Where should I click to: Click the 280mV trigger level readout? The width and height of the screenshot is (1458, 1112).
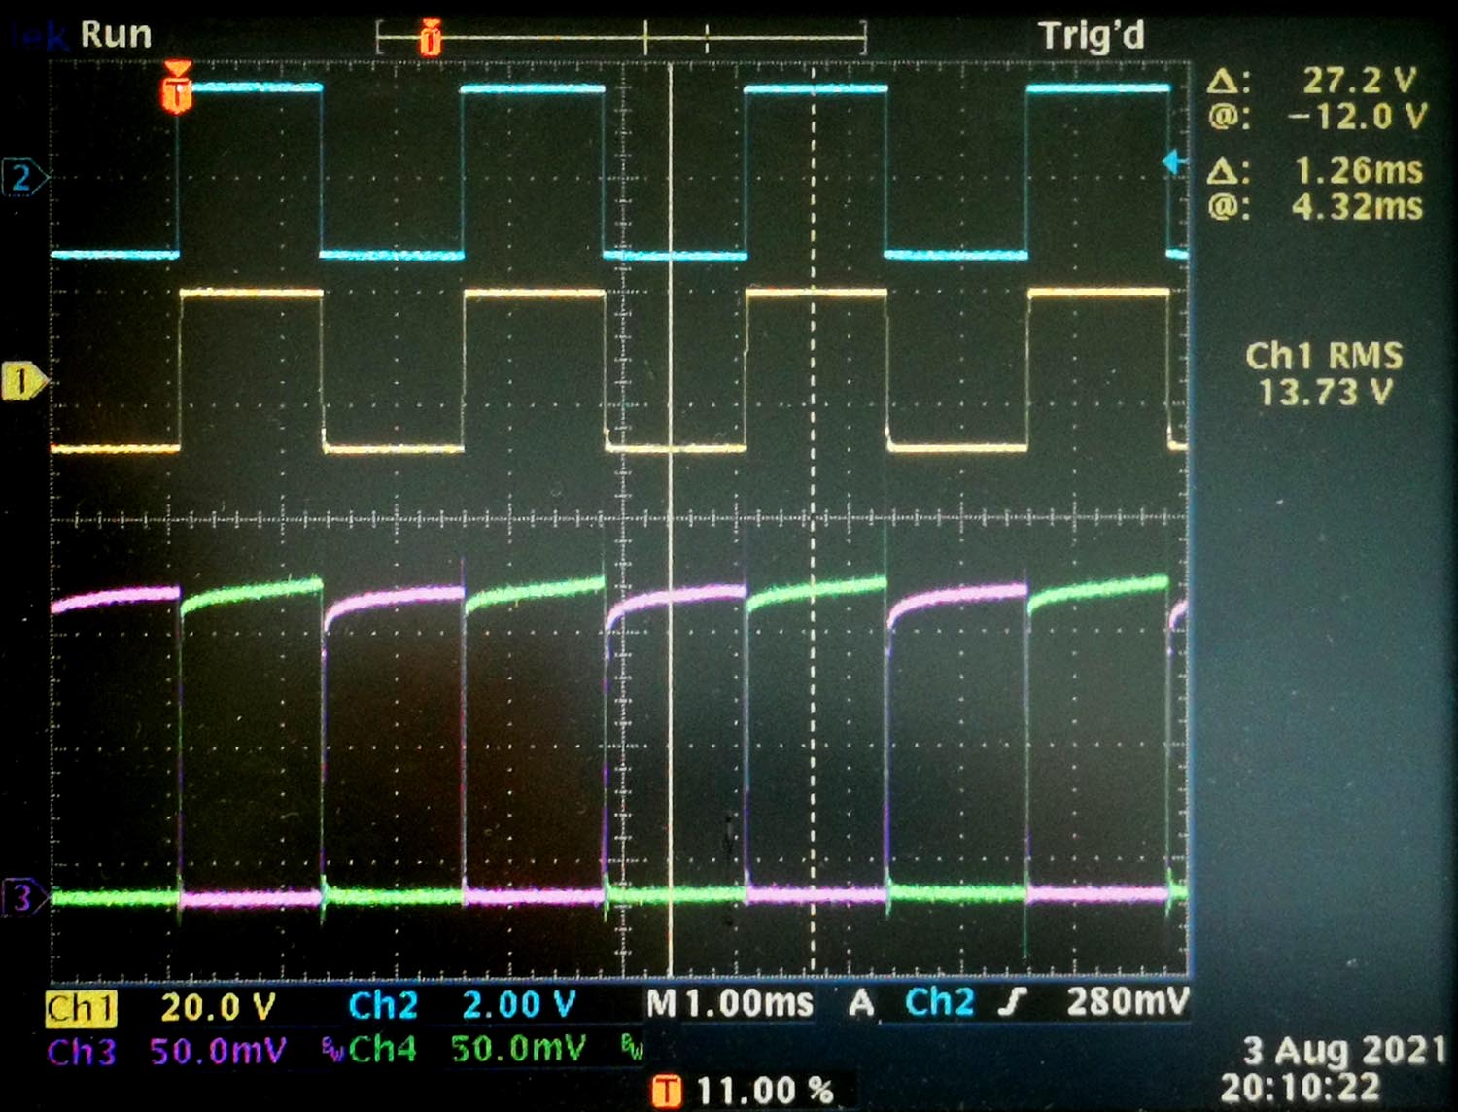tap(1128, 1002)
